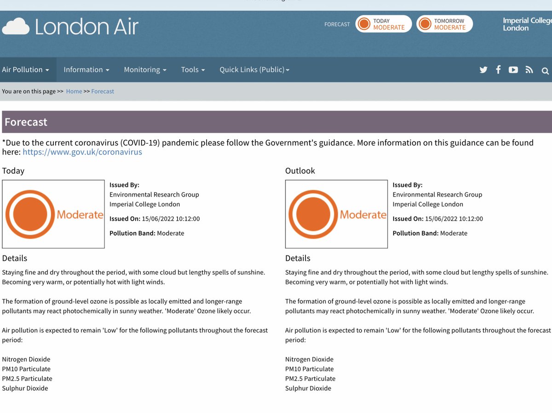Open the Quick Links (Public) dropdown
This screenshot has height=413, width=552.
coord(254,70)
